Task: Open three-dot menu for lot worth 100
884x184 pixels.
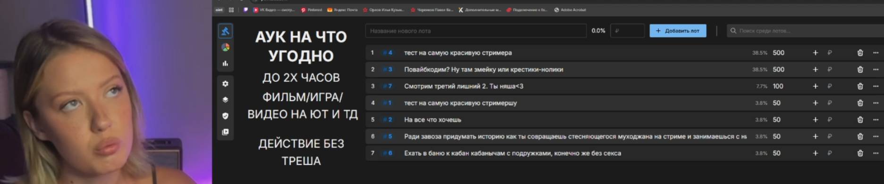Action: pyautogui.click(x=876, y=86)
